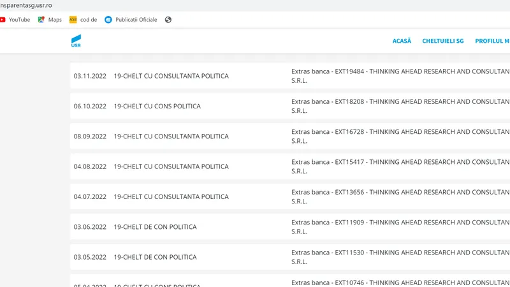Select the date 08.09.2022
Image resolution: width=510 pixels, height=287 pixels.
90,136
